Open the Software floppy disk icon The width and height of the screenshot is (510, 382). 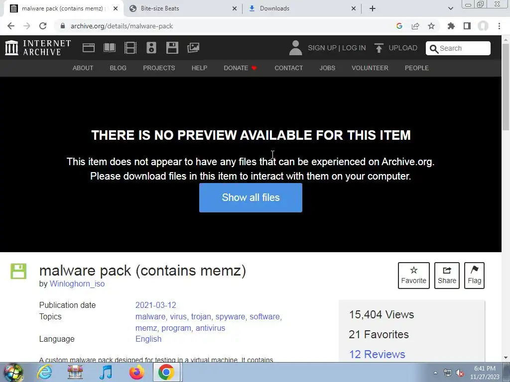[172, 48]
